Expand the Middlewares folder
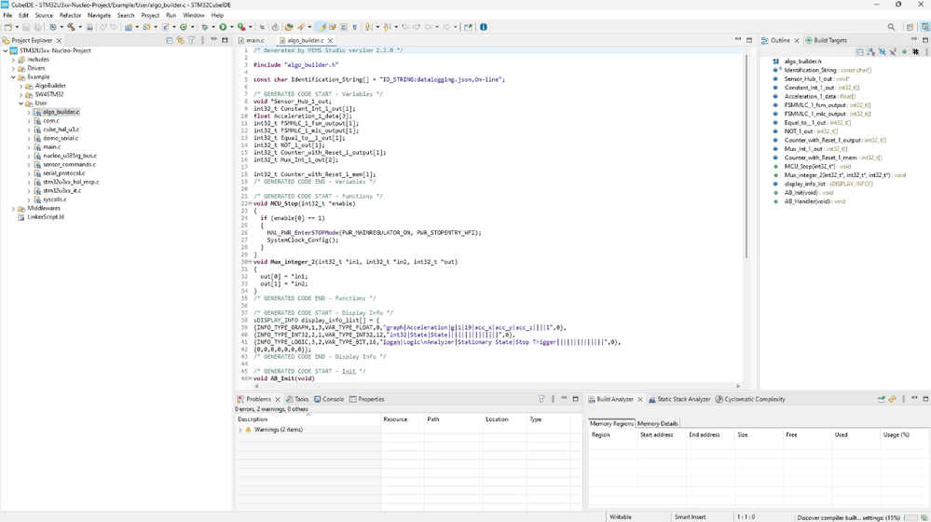Viewport: 931px width, 522px height. click(14, 209)
